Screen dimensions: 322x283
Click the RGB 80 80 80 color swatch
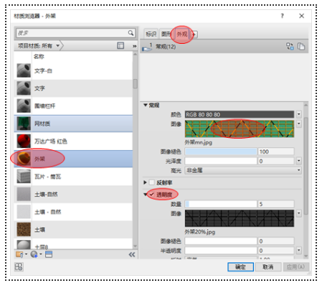click(x=240, y=114)
